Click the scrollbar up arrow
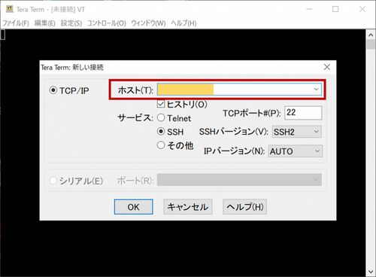Viewport: 376px width, 277px height. tap(371, 35)
